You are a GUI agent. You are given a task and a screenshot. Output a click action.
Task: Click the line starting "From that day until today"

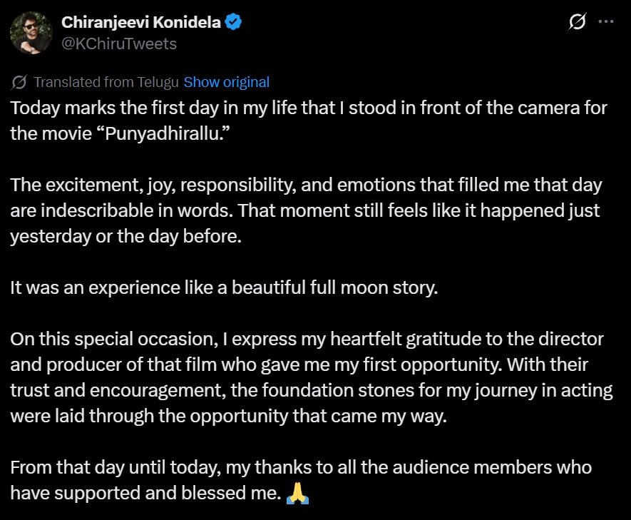tap(301, 468)
